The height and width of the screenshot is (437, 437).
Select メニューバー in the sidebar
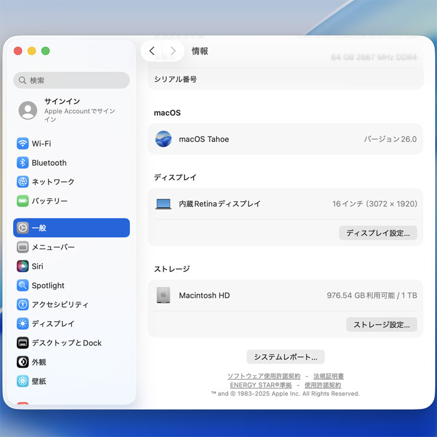(53, 247)
